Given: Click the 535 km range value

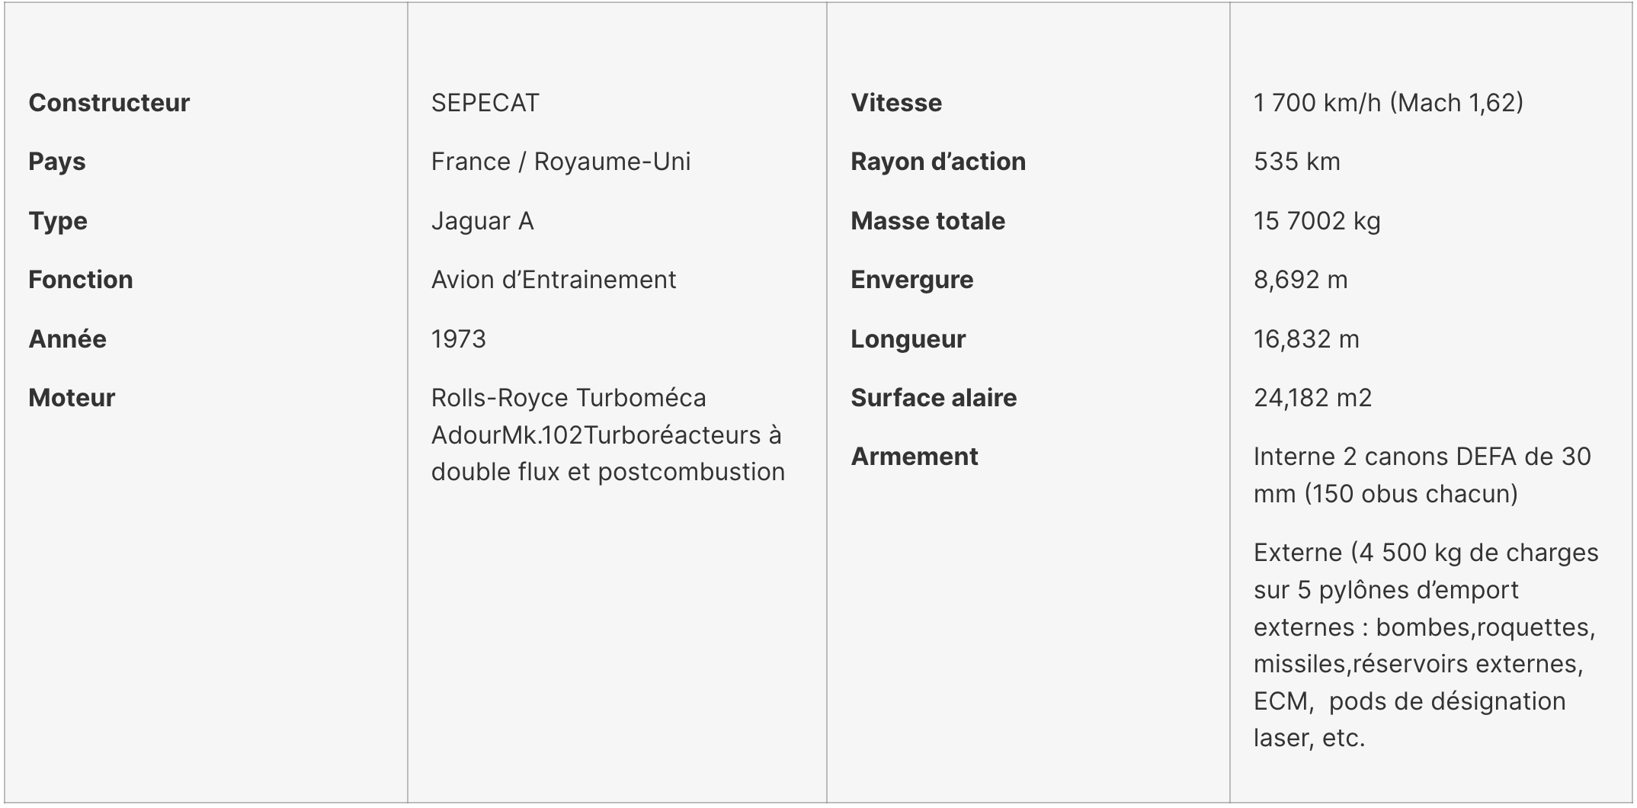Looking at the screenshot, I should pos(1296,162).
